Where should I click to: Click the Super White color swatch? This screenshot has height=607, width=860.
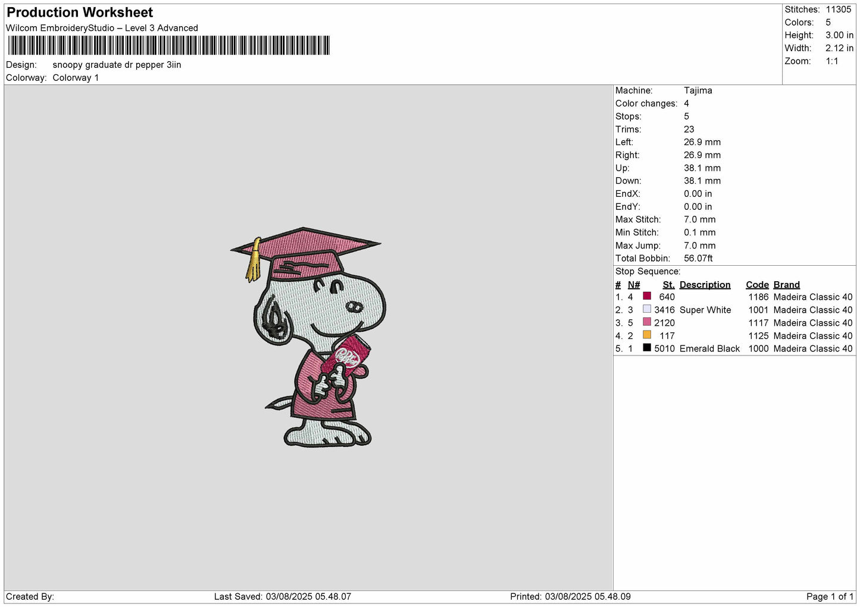[x=647, y=309]
